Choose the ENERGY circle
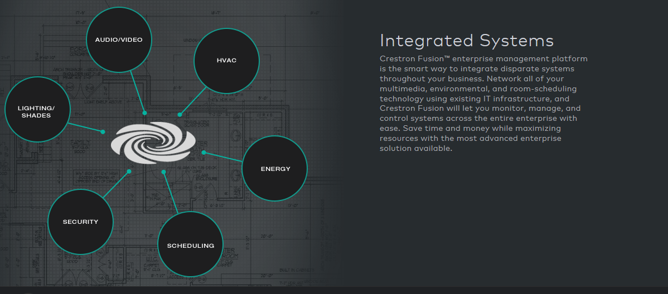 (x=275, y=169)
